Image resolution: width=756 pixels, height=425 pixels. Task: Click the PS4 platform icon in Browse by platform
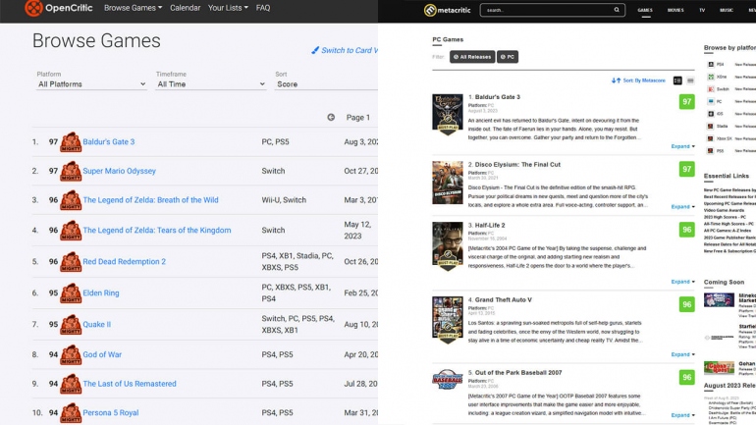point(711,64)
